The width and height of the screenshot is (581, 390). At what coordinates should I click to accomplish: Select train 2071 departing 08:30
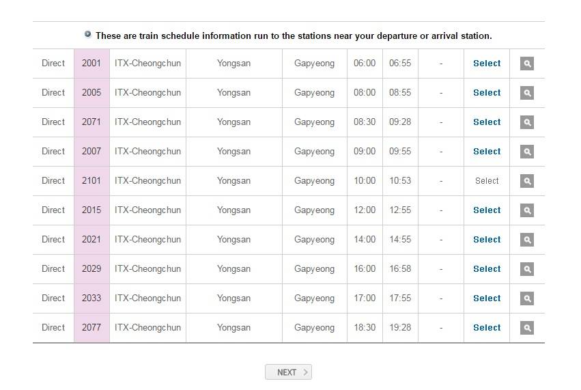pyautogui.click(x=487, y=122)
